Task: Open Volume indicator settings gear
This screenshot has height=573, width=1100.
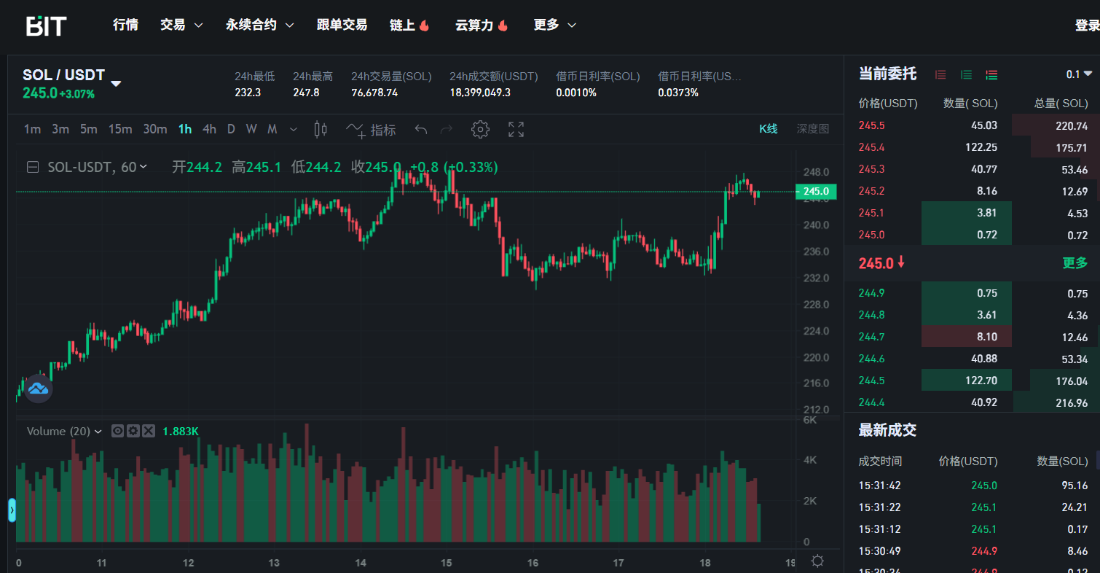Action: click(x=133, y=431)
